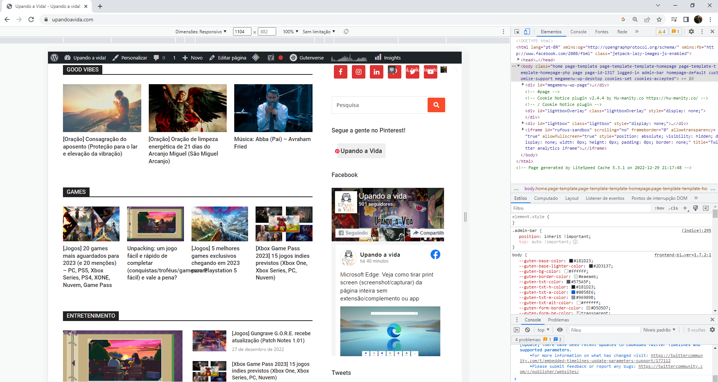Toggle element classes with .cls
Viewport: 718px width, 382px height.
[x=673, y=208]
